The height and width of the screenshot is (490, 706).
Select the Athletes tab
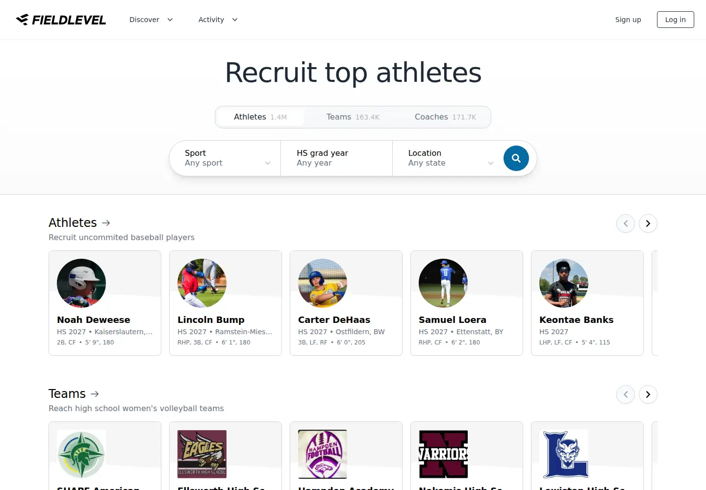click(x=260, y=117)
